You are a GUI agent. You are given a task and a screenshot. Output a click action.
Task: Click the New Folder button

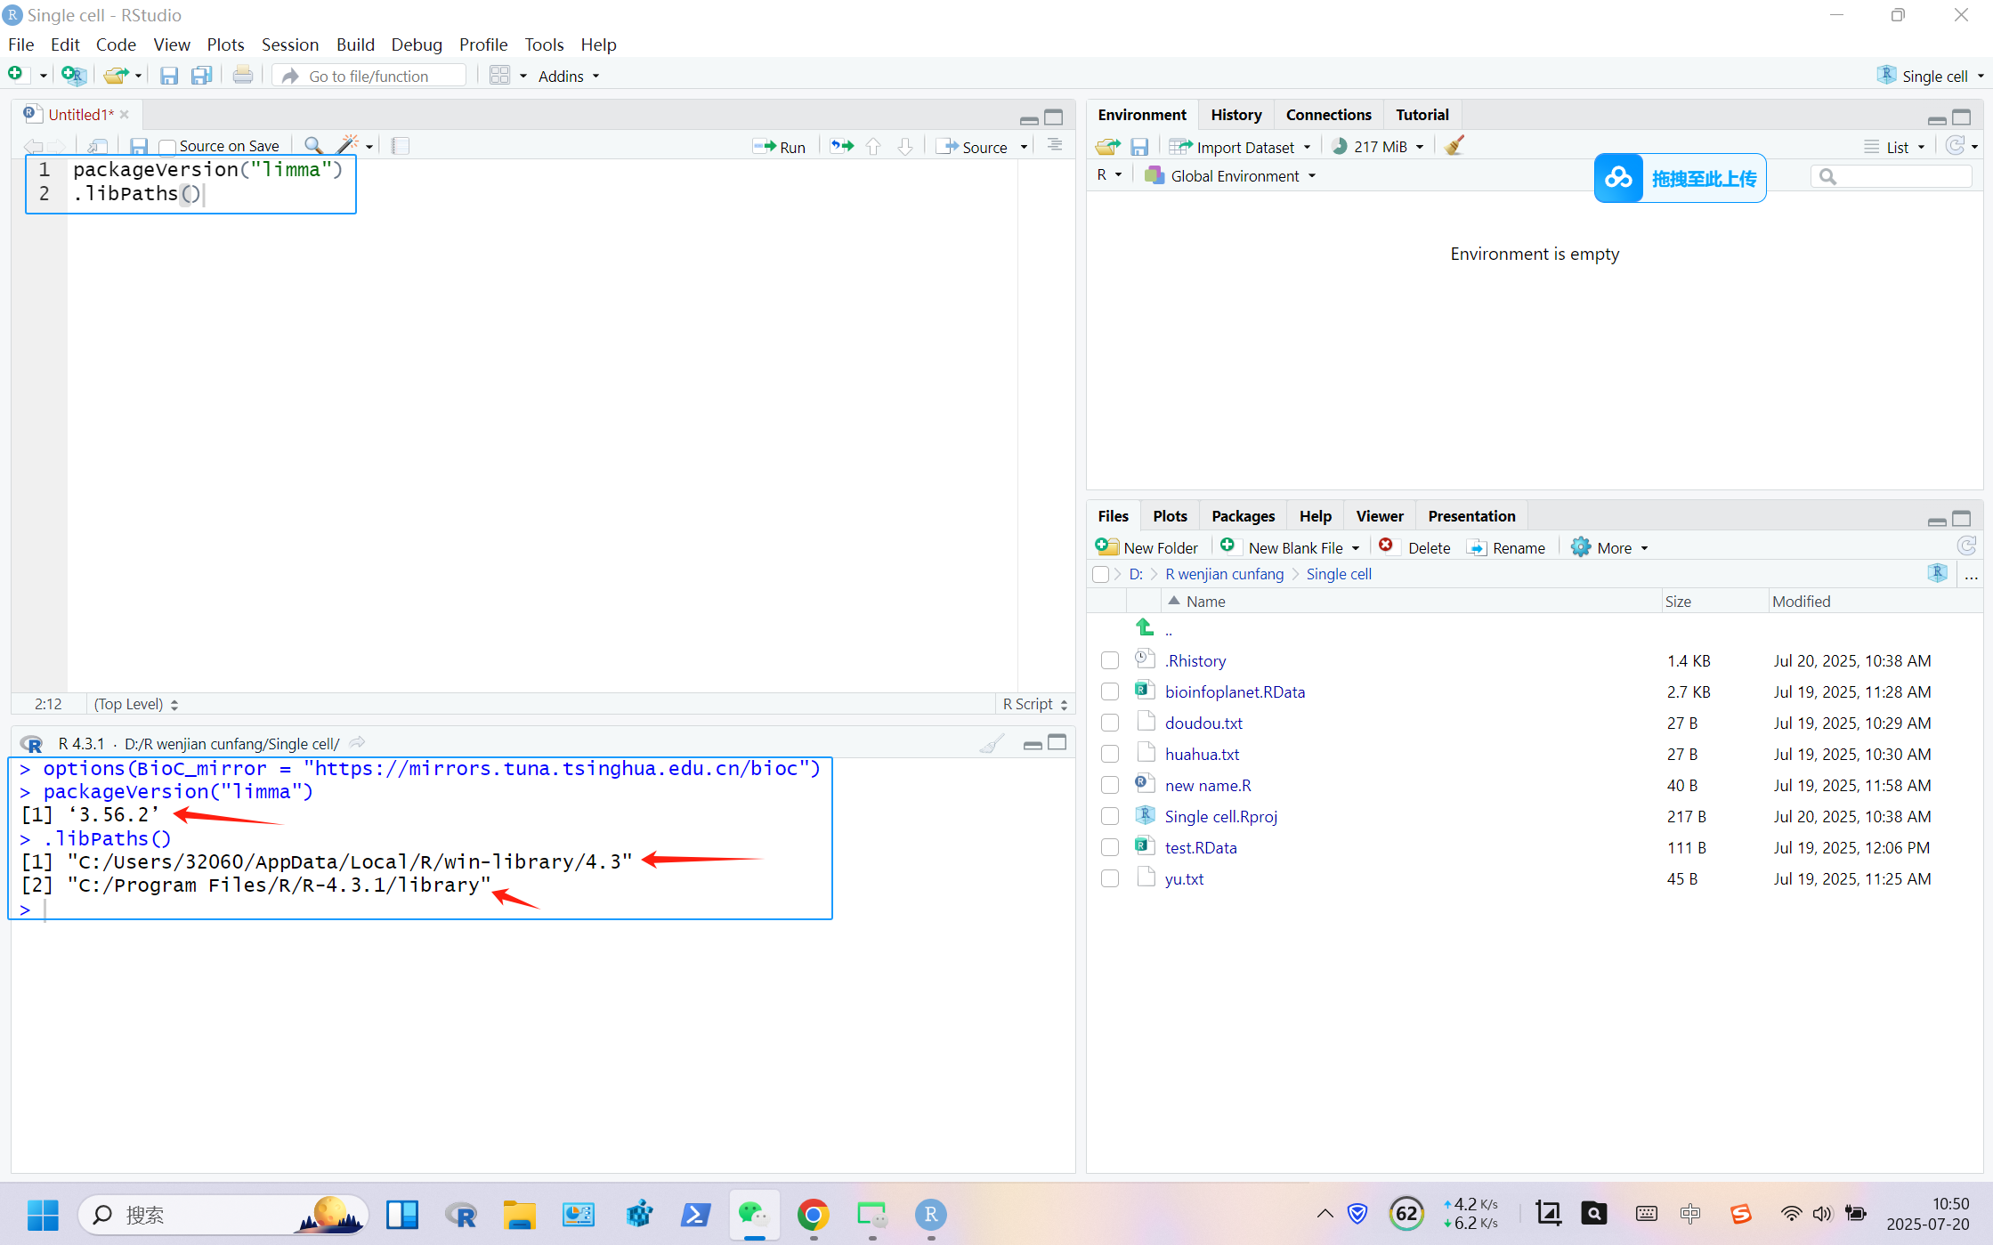tap(1147, 548)
